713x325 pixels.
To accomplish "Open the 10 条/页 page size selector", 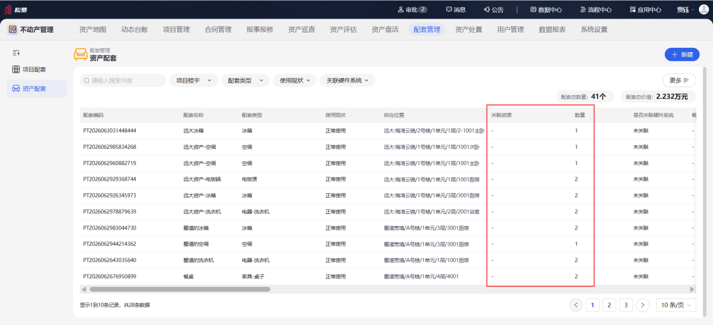I will pos(676,305).
